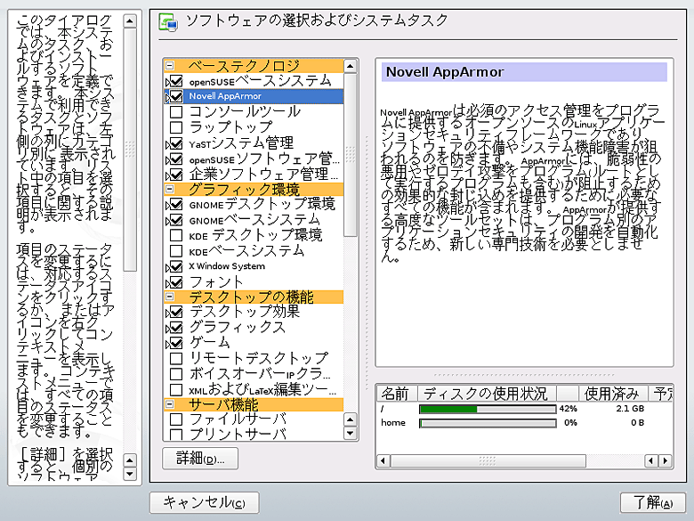Click the キャンセル(C) button
Viewport: 694px width, 521px height.
tap(204, 502)
